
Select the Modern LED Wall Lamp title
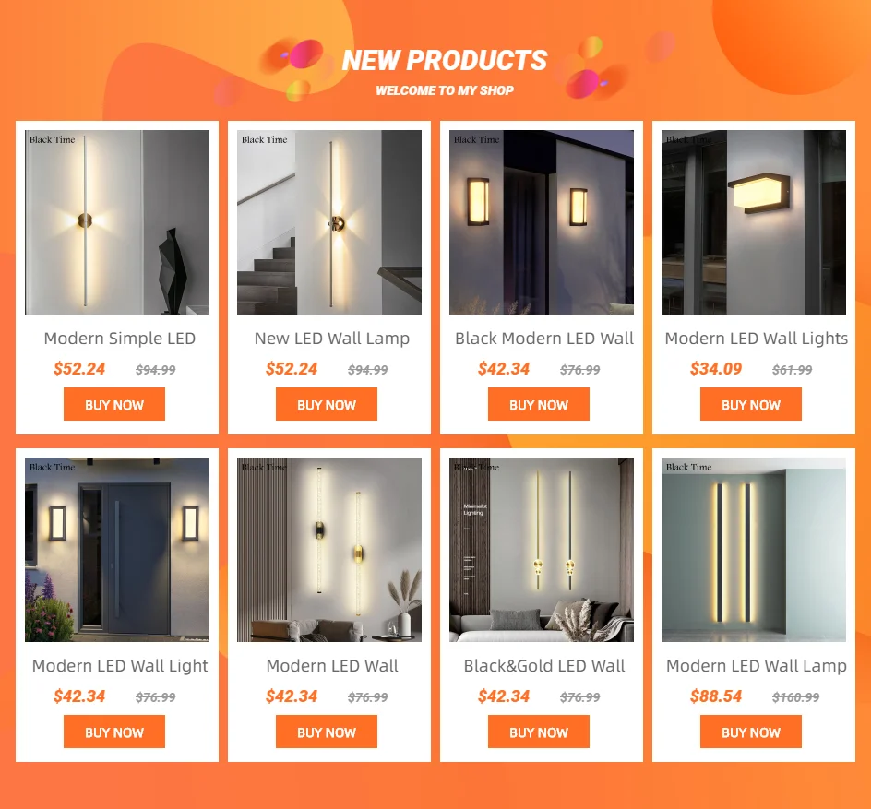(x=756, y=666)
